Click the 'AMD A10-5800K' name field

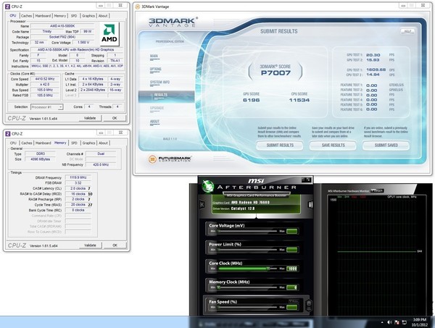(62, 26)
